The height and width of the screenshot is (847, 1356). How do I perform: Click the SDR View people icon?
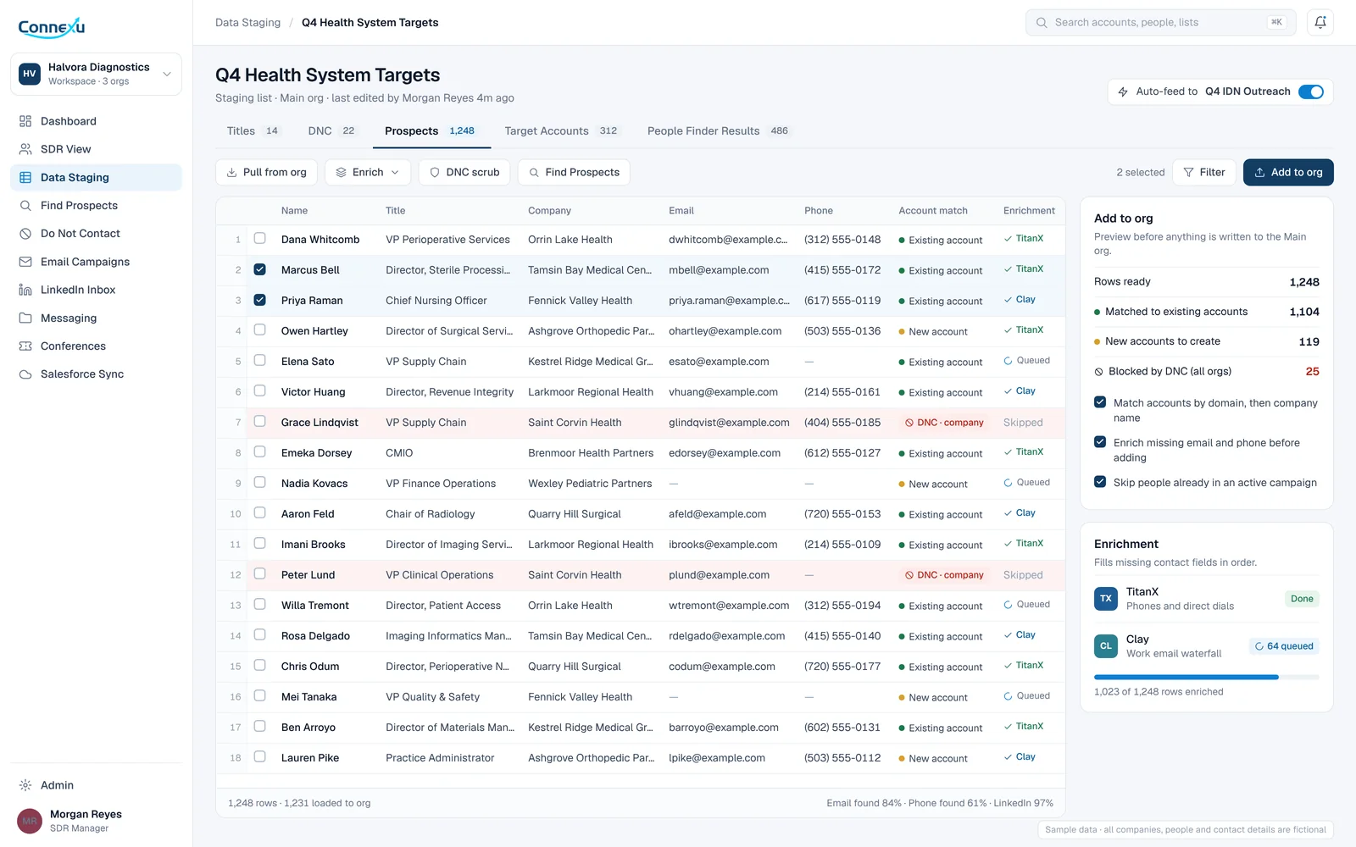point(25,149)
